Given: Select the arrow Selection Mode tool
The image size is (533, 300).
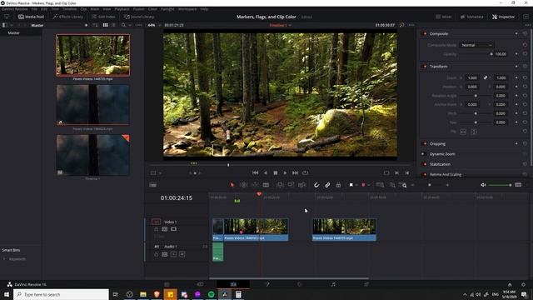Looking at the screenshot, I should point(232,185).
